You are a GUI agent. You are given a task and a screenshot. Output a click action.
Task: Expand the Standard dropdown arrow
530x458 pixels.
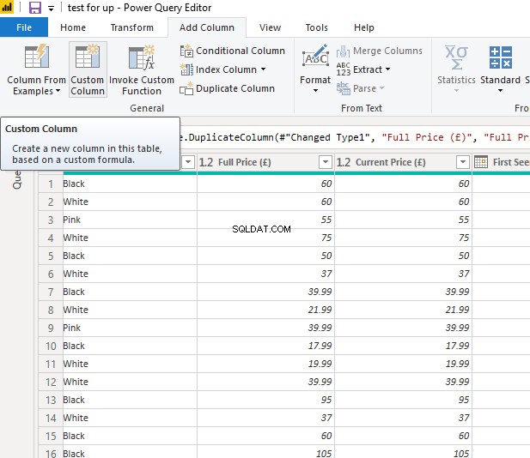point(500,90)
